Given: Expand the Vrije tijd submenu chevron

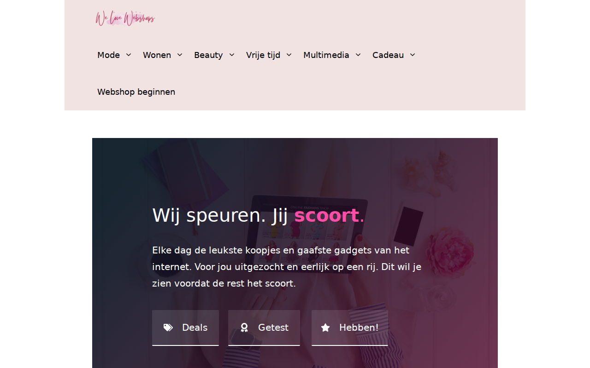Looking at the screenshot, I should tap(289, 55).
